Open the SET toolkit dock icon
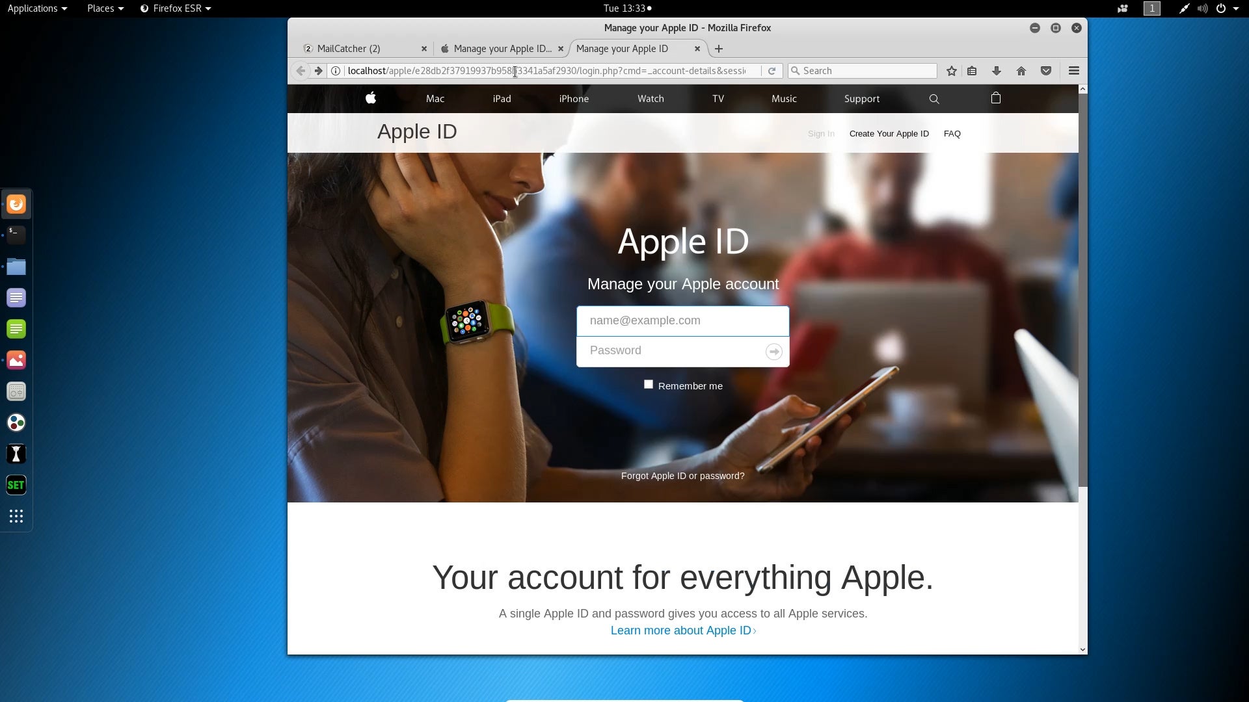 pyautogui.click(x=16, y=485)
